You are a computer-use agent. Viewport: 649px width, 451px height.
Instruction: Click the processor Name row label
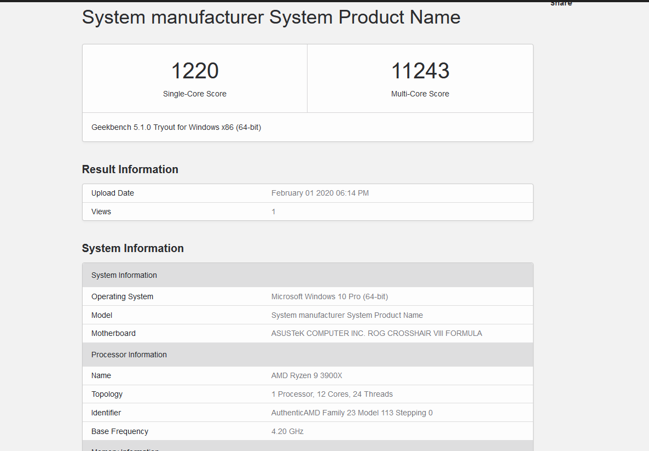(x=101, y=375)
